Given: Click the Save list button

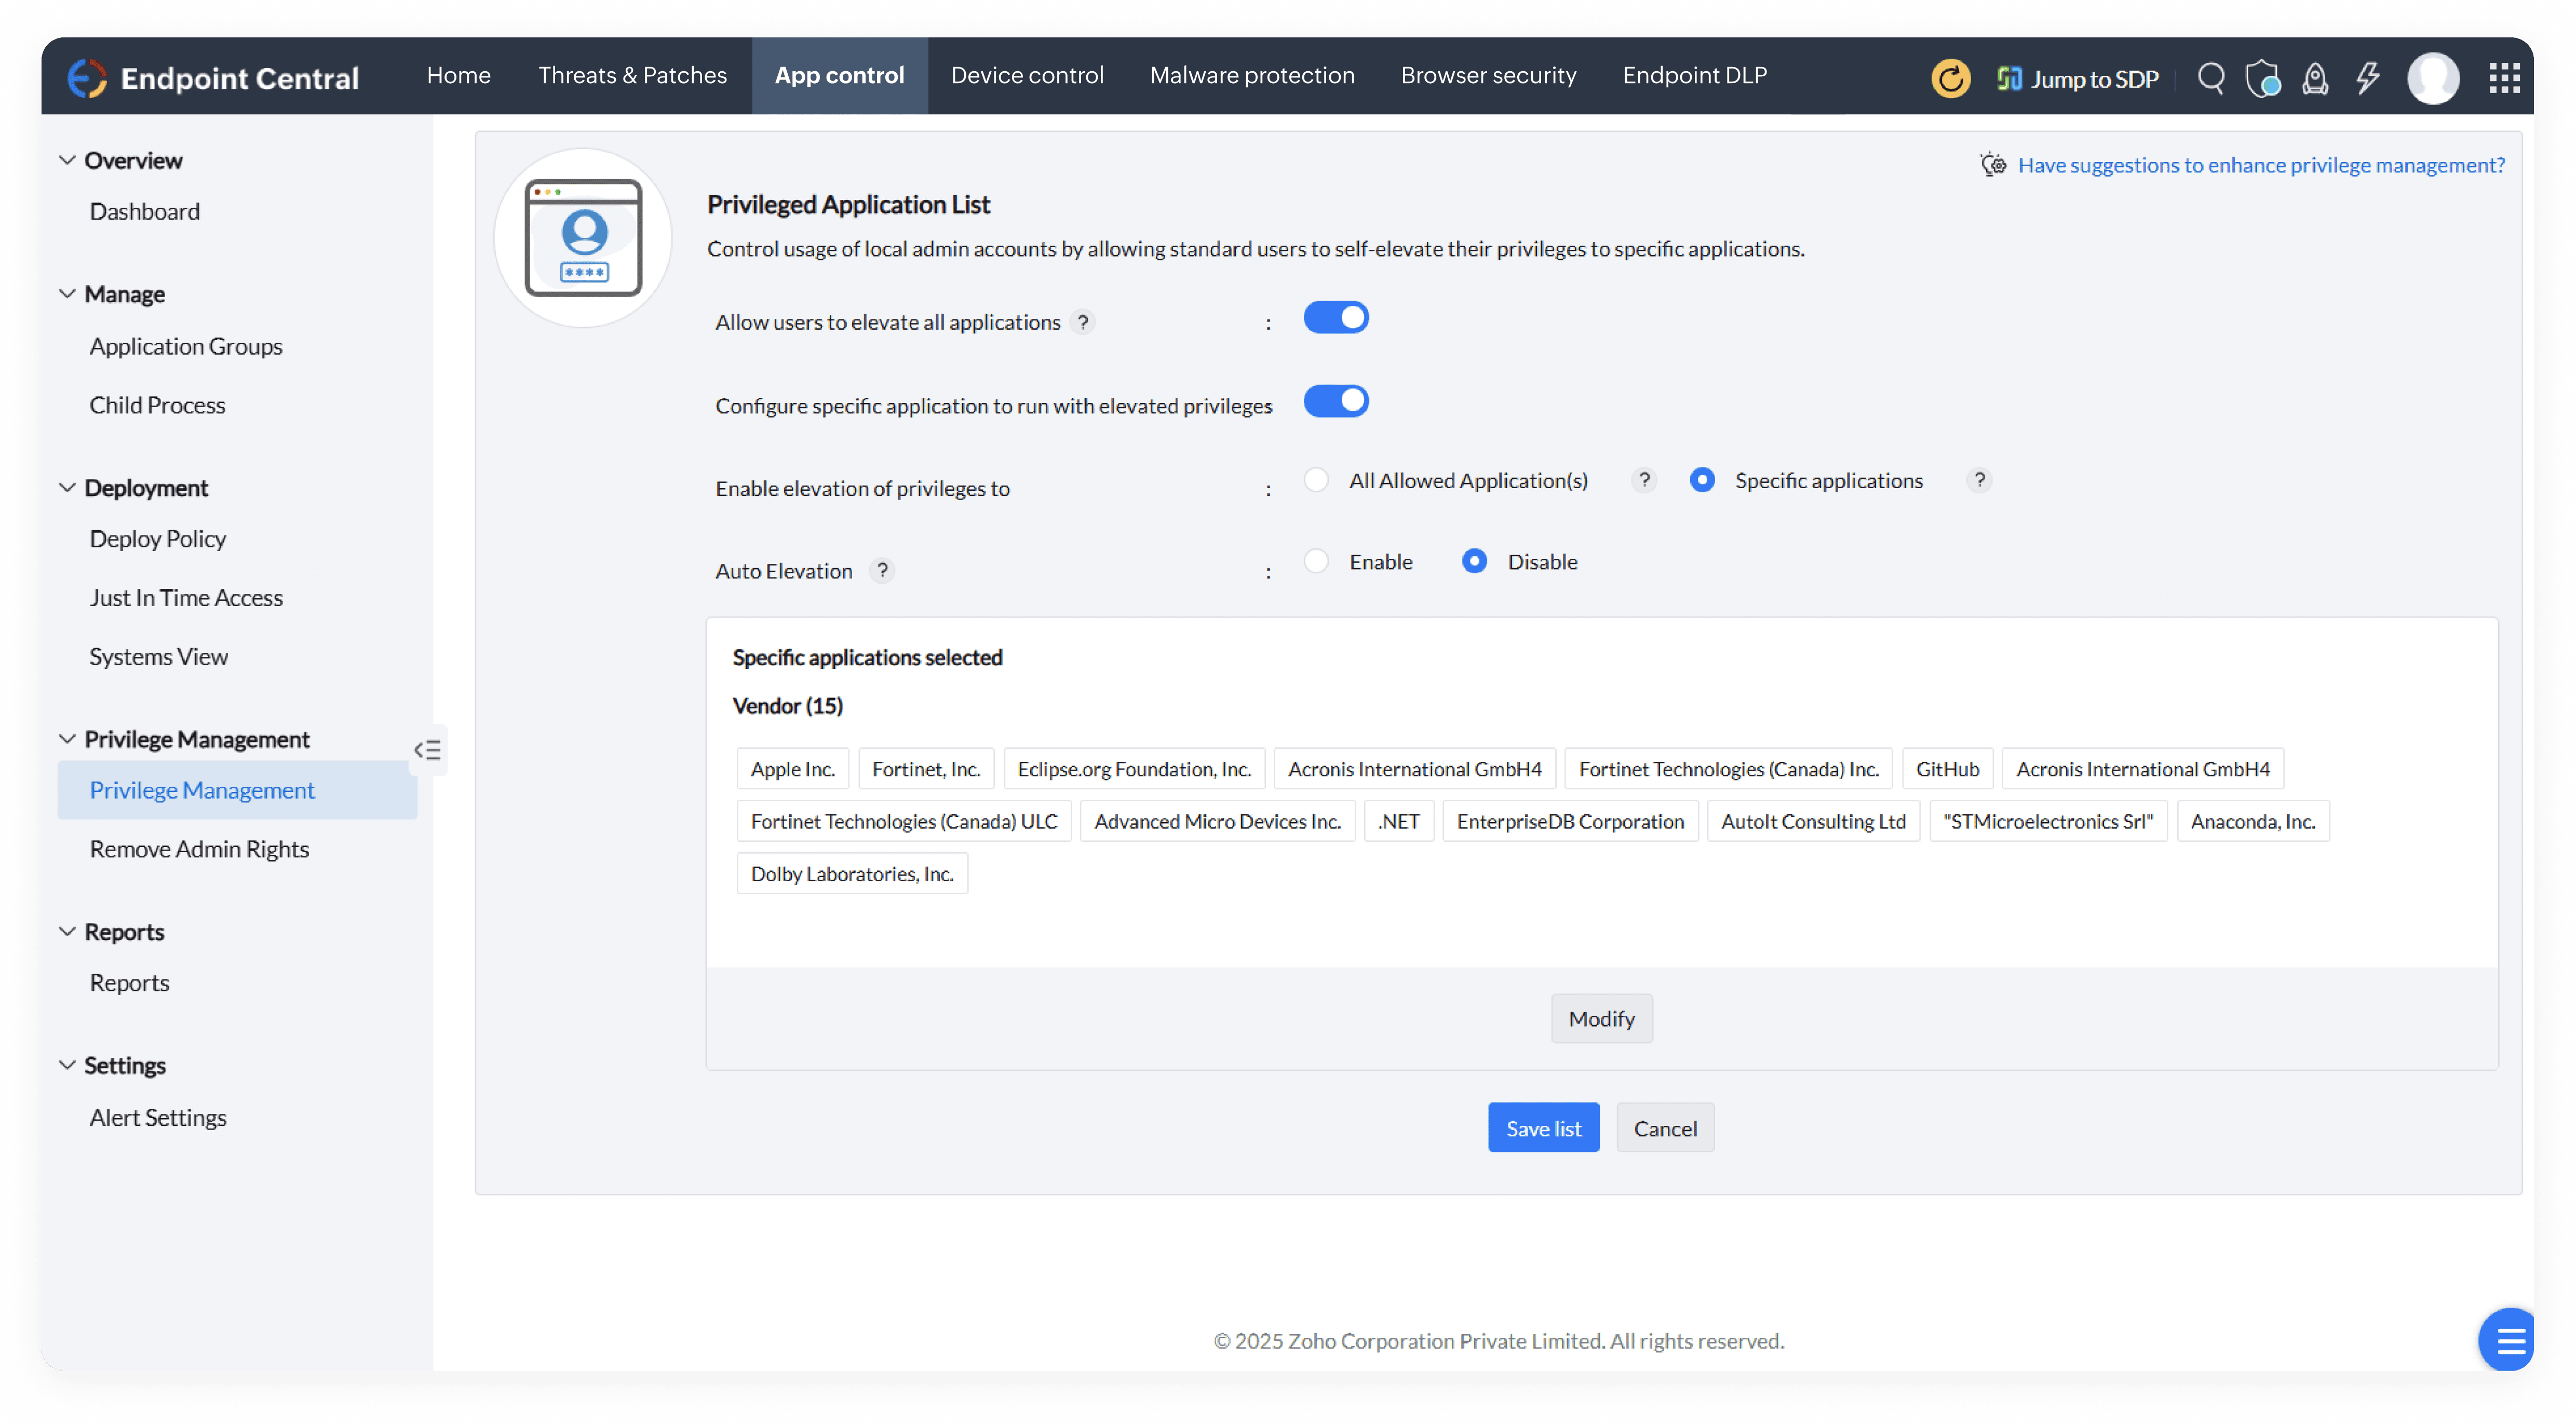Looking at the screenshot, I should pyautogui.click(x=1542, y=1128).
